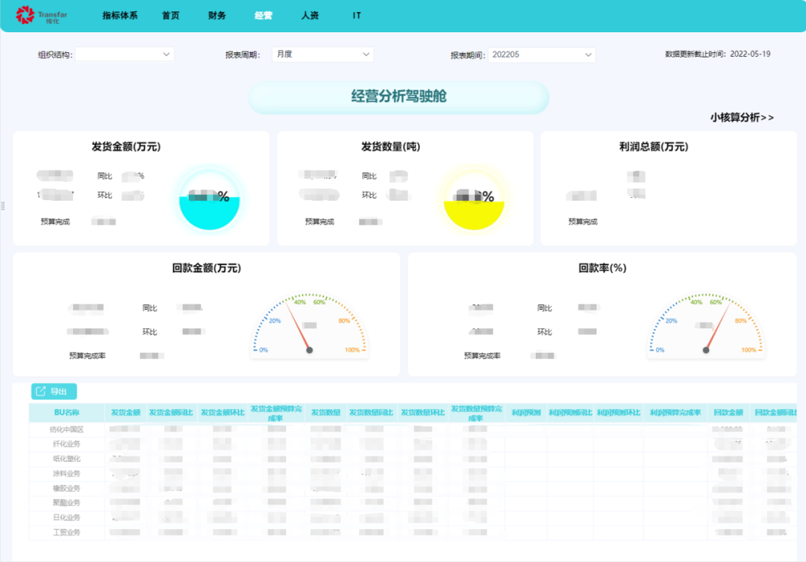Click the 回款金额 column header

coord(728,413)
